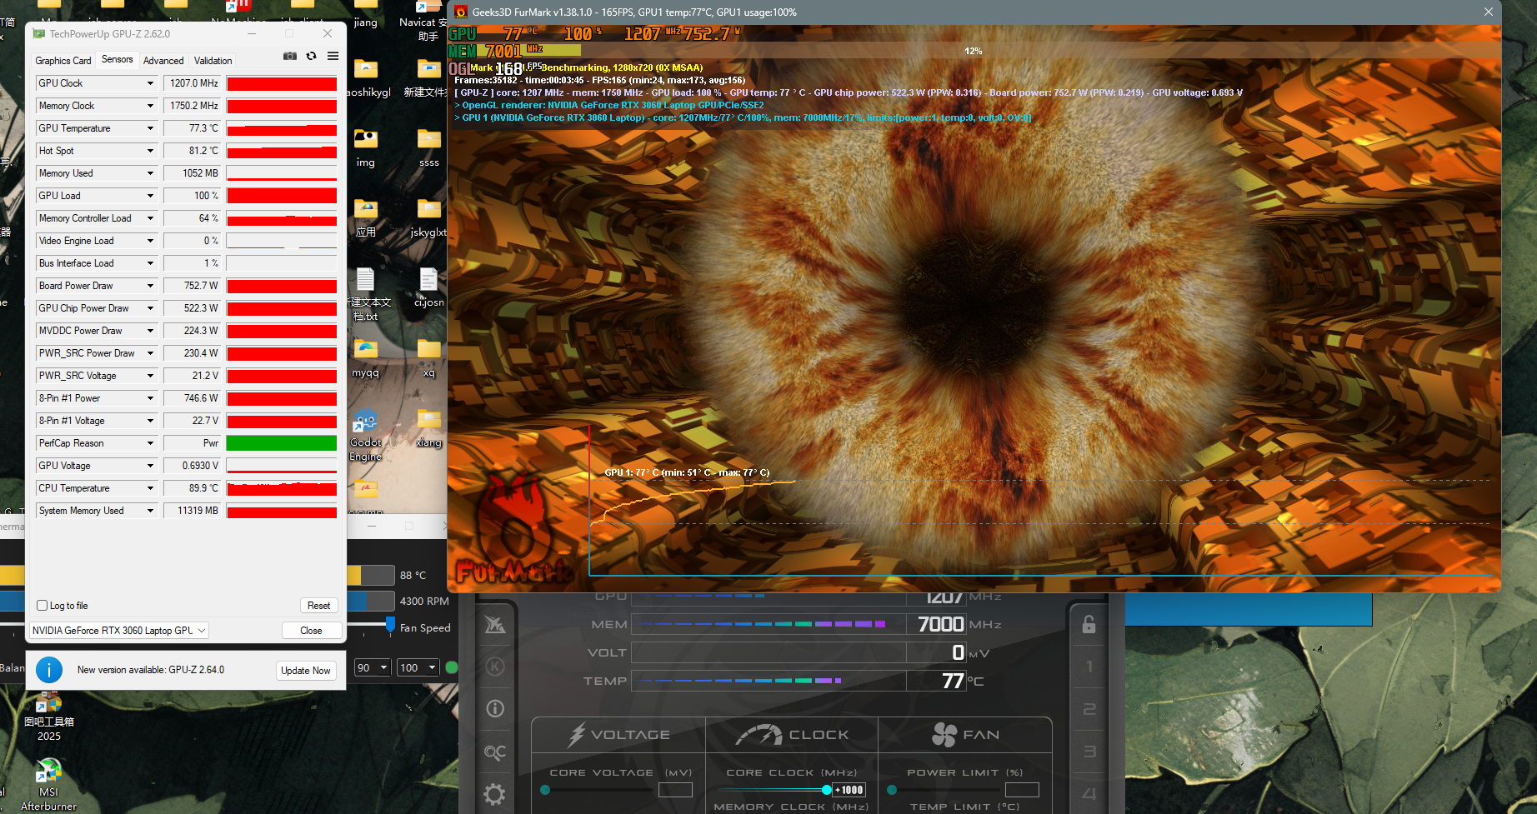Viewport: 1537px width, 814px height.
Task: Select Afterburner profile slot 2
Action: pyautogui.click(x=1089, y=709)
